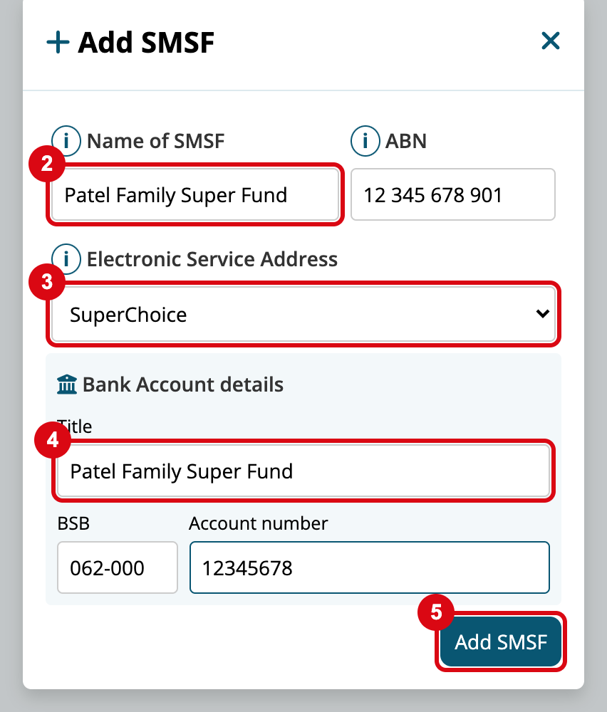Focus the BSB input field
This screenshot has width=607, height=712.
[x=118, y=567]
